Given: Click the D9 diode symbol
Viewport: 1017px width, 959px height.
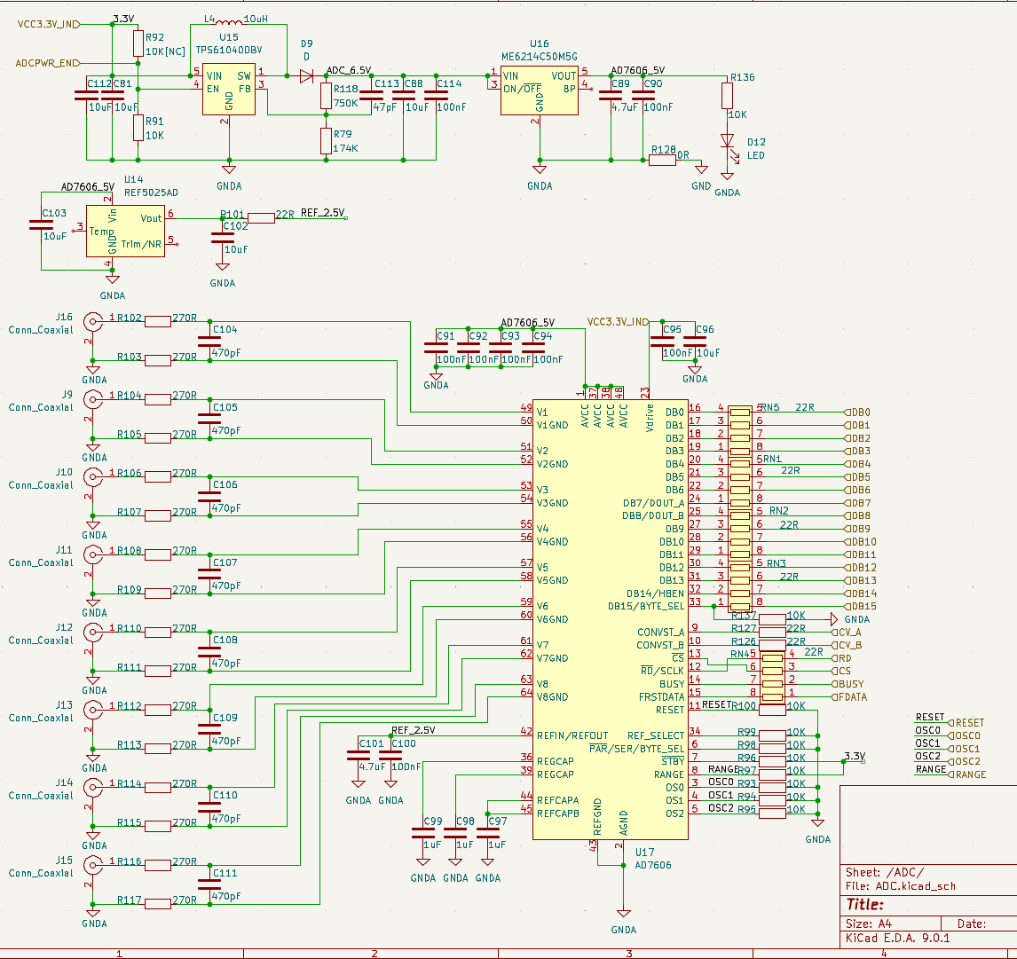Looking at the screenshot, I should point(306,76).
